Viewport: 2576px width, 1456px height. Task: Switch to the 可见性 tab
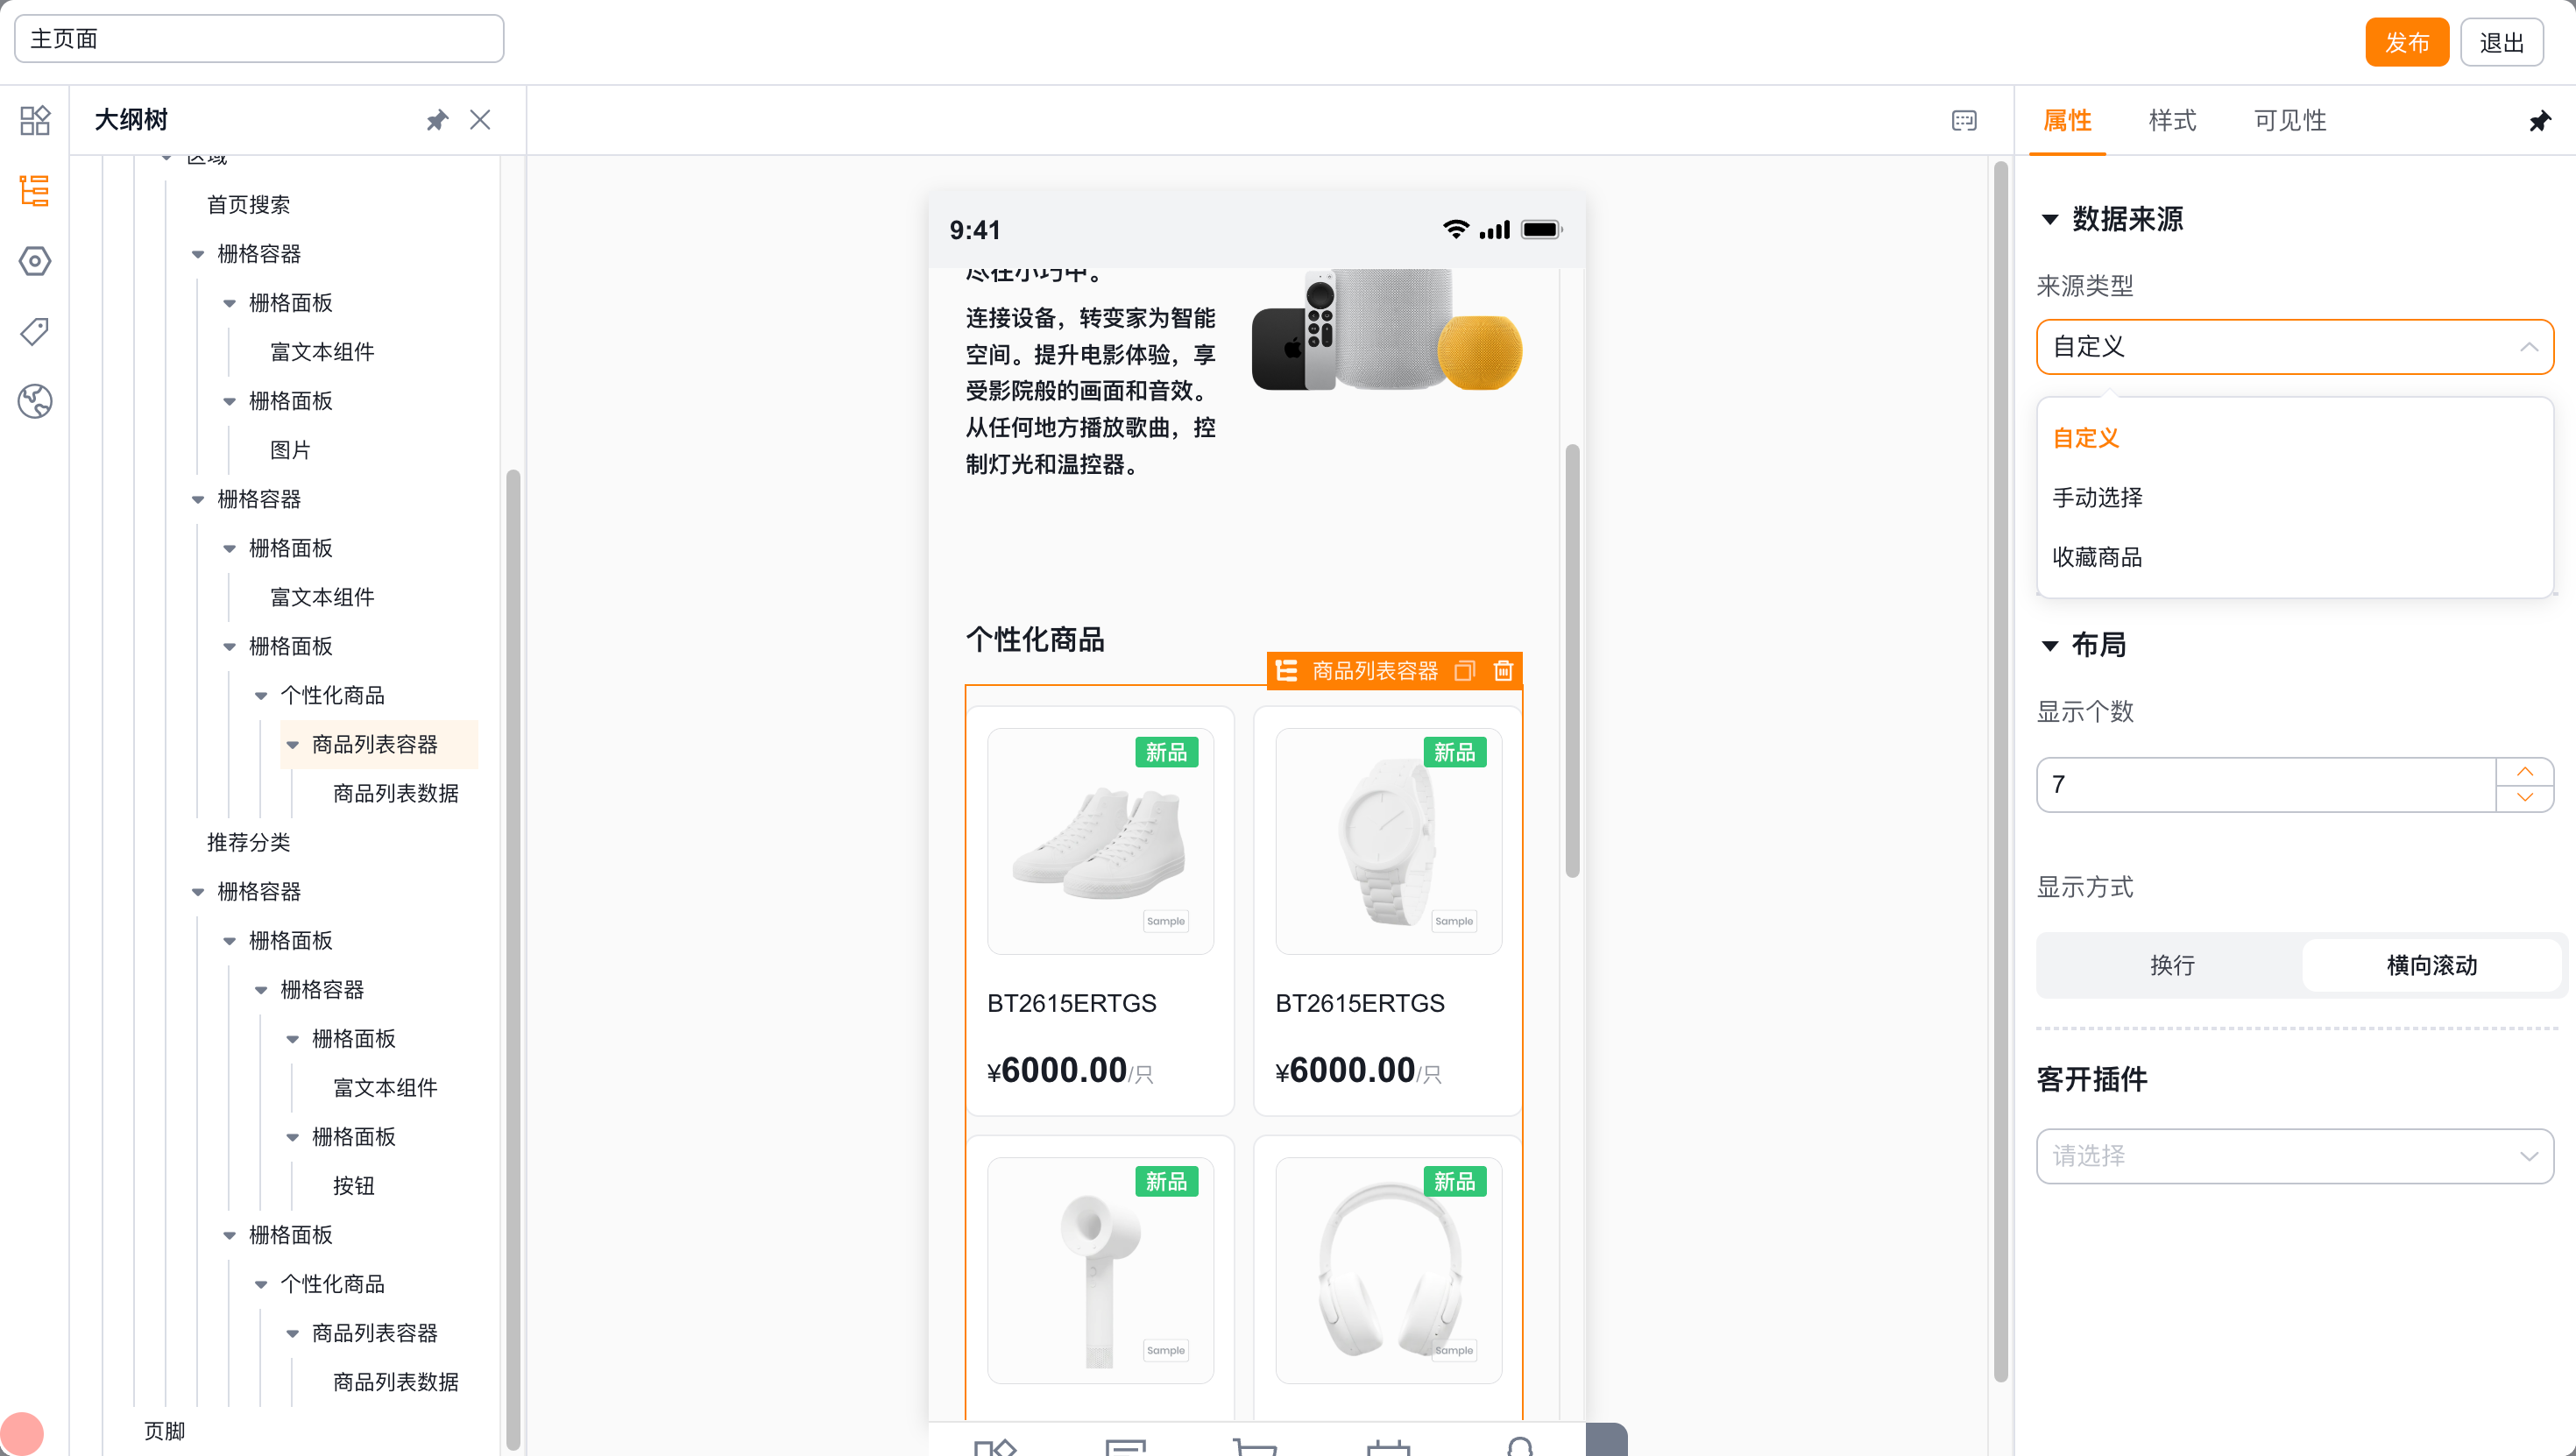2290,120
